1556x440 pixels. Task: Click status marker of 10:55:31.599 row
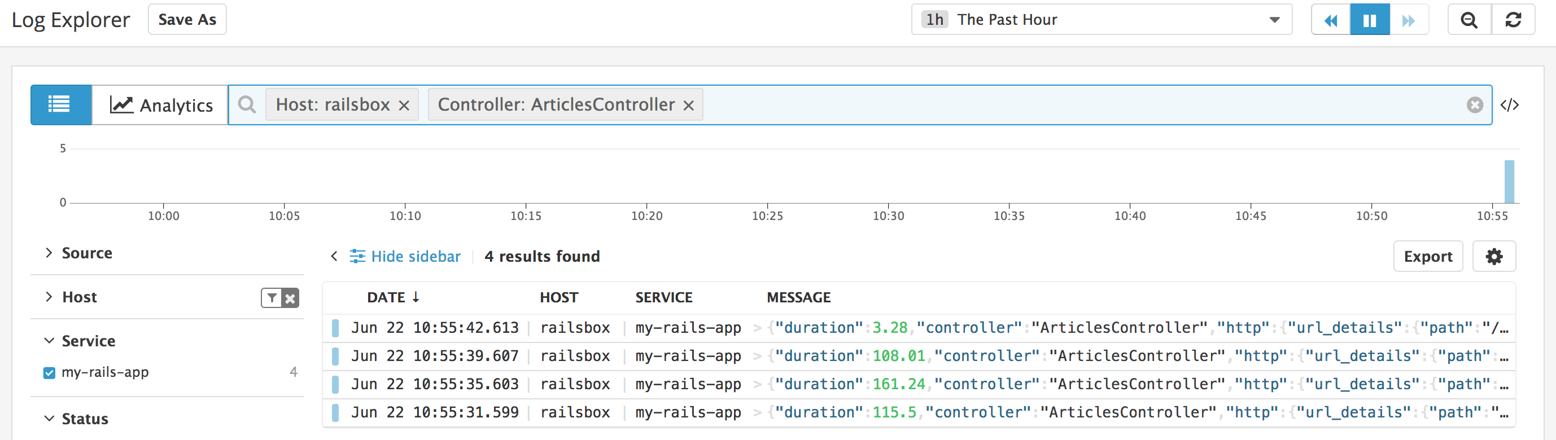[335, 412]
